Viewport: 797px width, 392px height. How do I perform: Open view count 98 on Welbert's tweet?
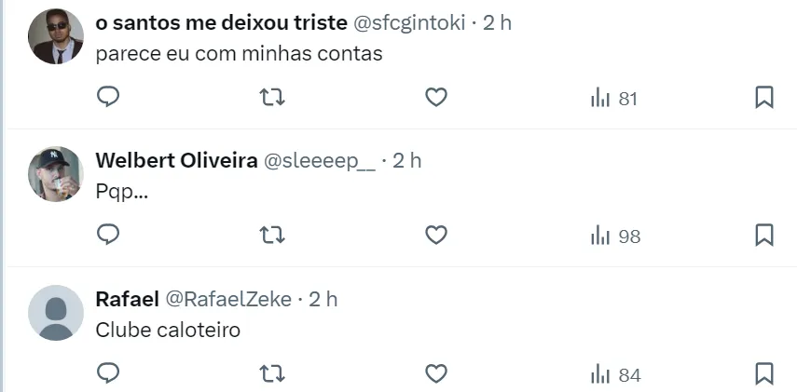click(x=615, y=236)
